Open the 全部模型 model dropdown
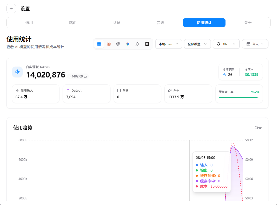Viewport: 277px width, 205px height. 197,44
